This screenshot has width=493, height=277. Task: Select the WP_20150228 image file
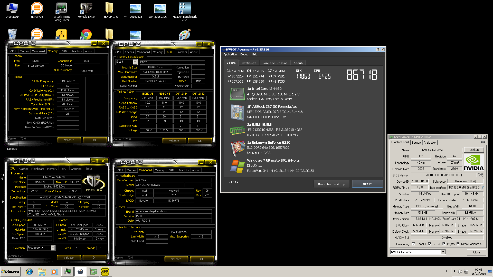coord(135,10)
